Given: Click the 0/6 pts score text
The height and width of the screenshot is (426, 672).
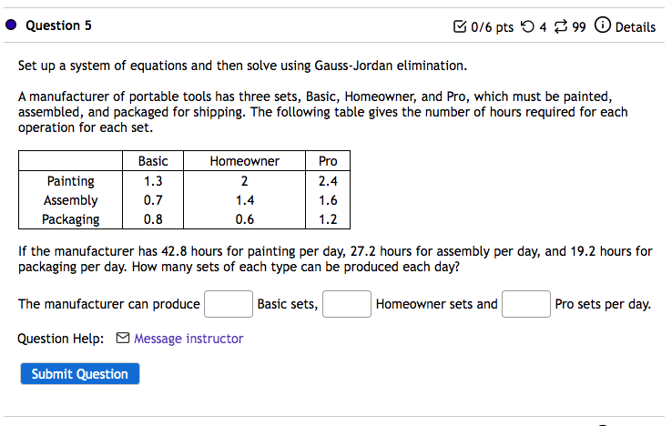Looking at the screenshot, I should pyautogui.click(x=493, y=26).
